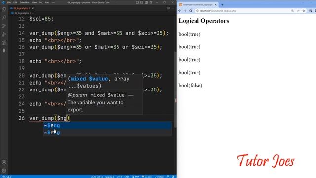Click the bool(false) output text

click(x=191, y=85)
